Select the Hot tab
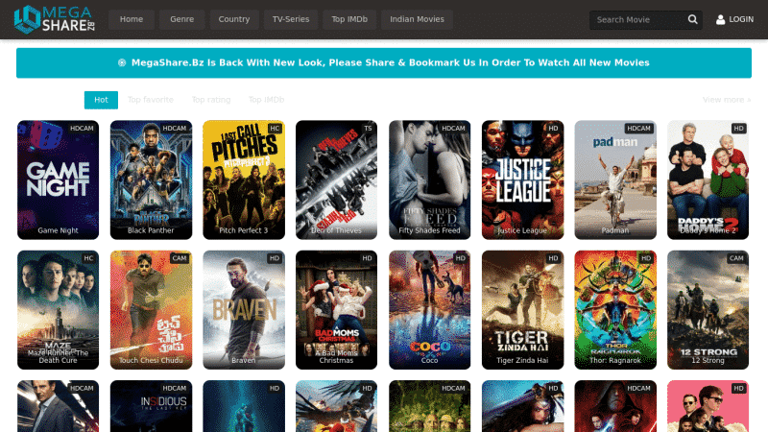The width and height of the screenshot is (768, 432). (x=101, y=100)
